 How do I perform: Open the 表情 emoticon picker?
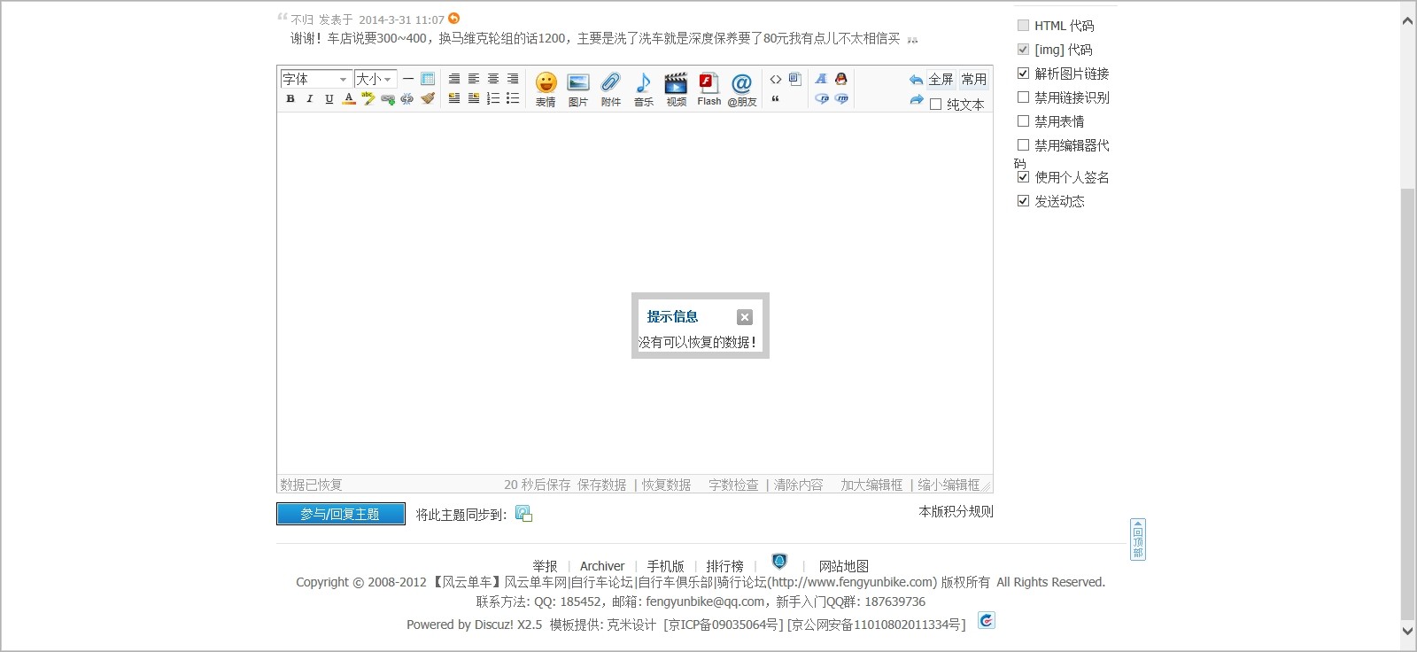(x=546, y=89)
